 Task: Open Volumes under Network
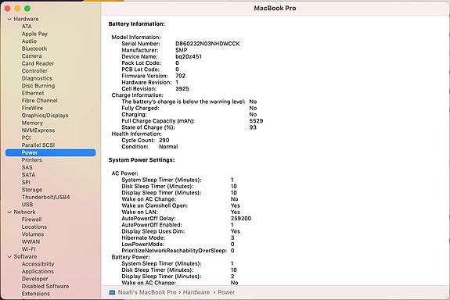click(33, 234)
